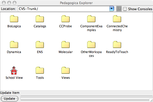Click the Catalogs label text
The image size is (153, 102).
point(40,26)
